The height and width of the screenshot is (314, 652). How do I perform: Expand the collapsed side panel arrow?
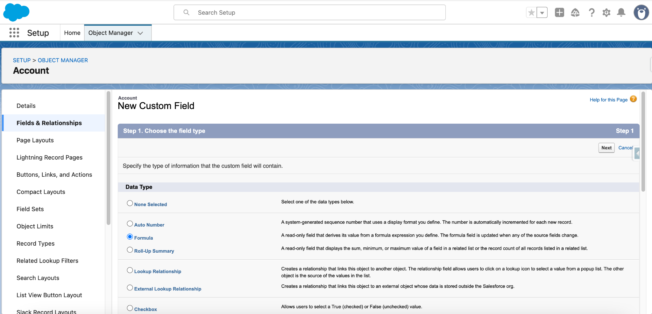(637, 153)
